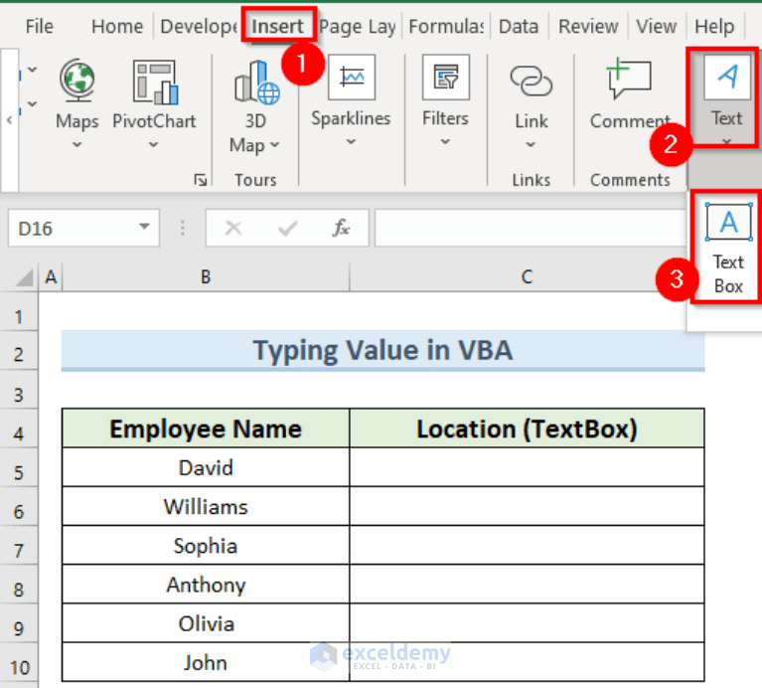This screenshot has width=762, height=688.
Task: Select column A header
Action: point(51,277)
